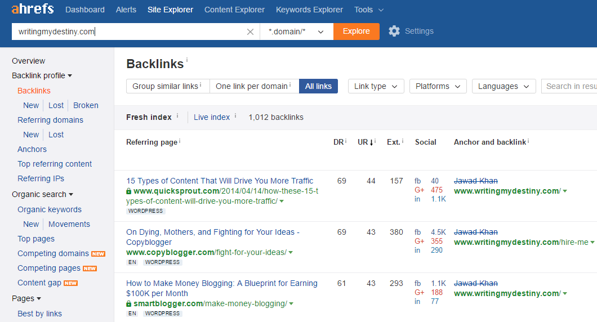597x322 pixels.
Task: Click the ahrefs logo
Action: pos(33,9)
